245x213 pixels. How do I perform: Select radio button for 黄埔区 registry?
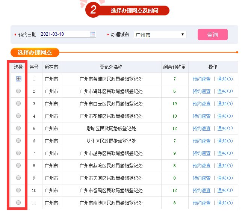(18, 79)
